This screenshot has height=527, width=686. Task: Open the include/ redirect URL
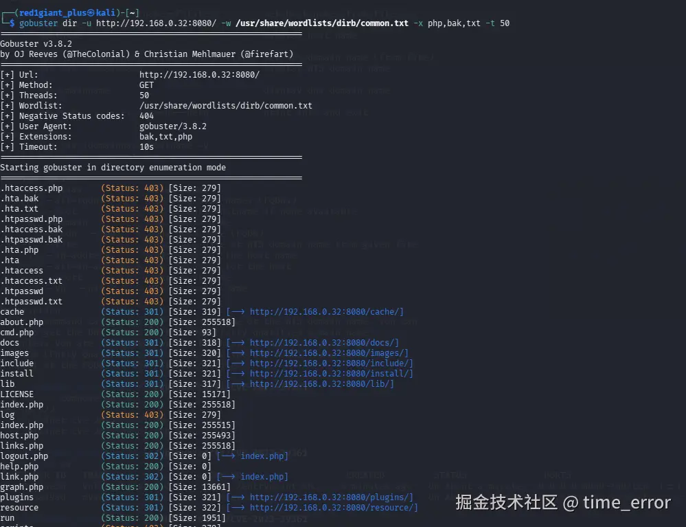[x=329, y=363]
